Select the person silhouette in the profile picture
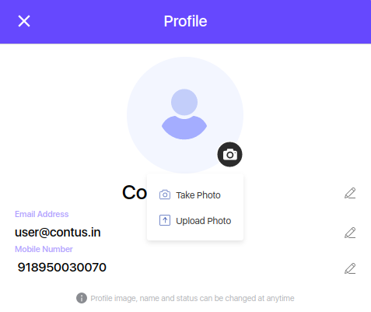Screen dimensions: 371x312 (184, 114)
